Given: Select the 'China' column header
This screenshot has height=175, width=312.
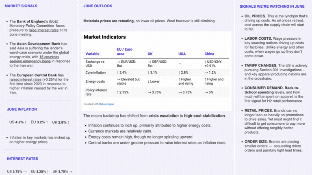Looking at the screenshot, I should click(x=209, y=54).
